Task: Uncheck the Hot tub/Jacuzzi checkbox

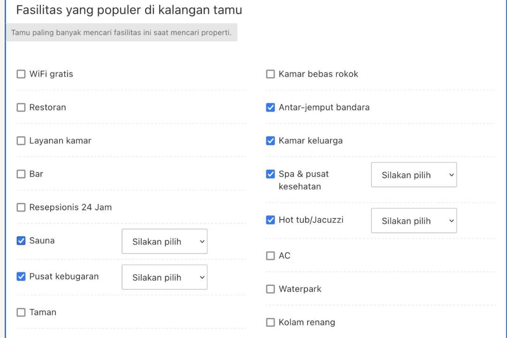Action: pyautogui.click(x=270, y=220)
